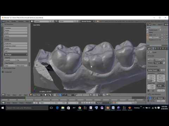This screenshot has width=169, height=126.
Task: Open the Render Presets dropdown
Action: point(154,70)
